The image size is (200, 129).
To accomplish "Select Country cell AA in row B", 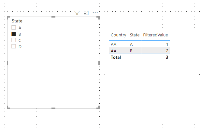I will pos(114,51).
